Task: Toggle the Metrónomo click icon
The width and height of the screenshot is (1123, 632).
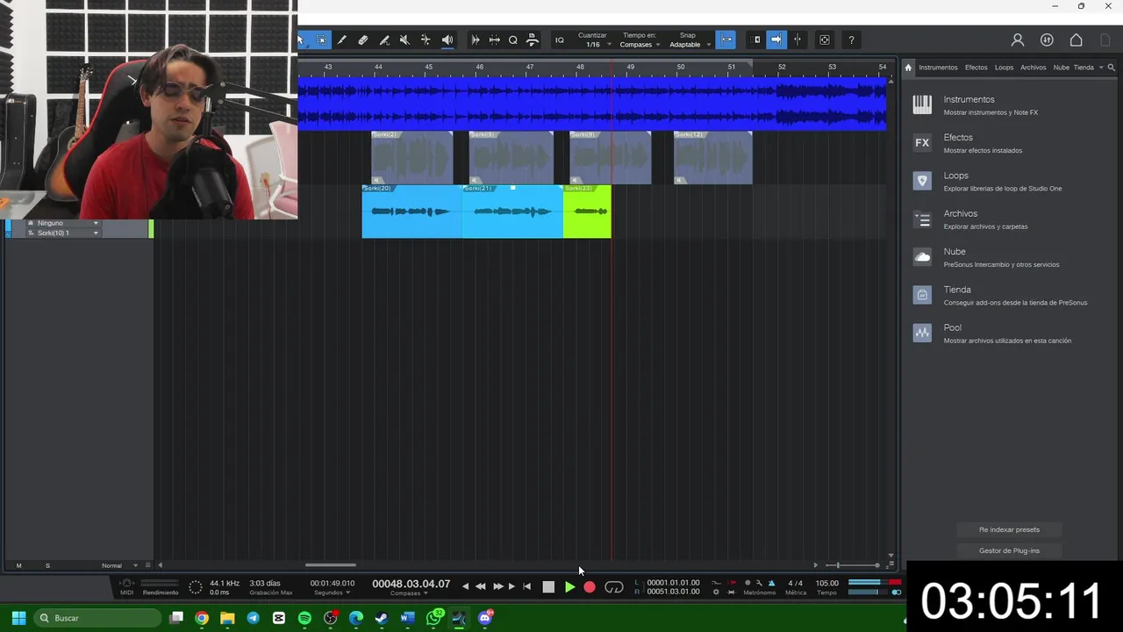Action: (771, 583)
